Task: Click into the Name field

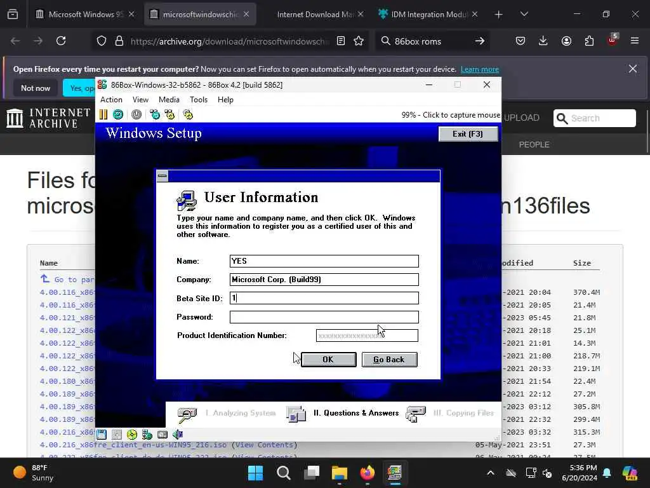Action: [324, 261]
